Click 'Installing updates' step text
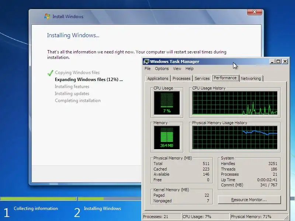This screenshot has width=295, height=221. point(72,94)
